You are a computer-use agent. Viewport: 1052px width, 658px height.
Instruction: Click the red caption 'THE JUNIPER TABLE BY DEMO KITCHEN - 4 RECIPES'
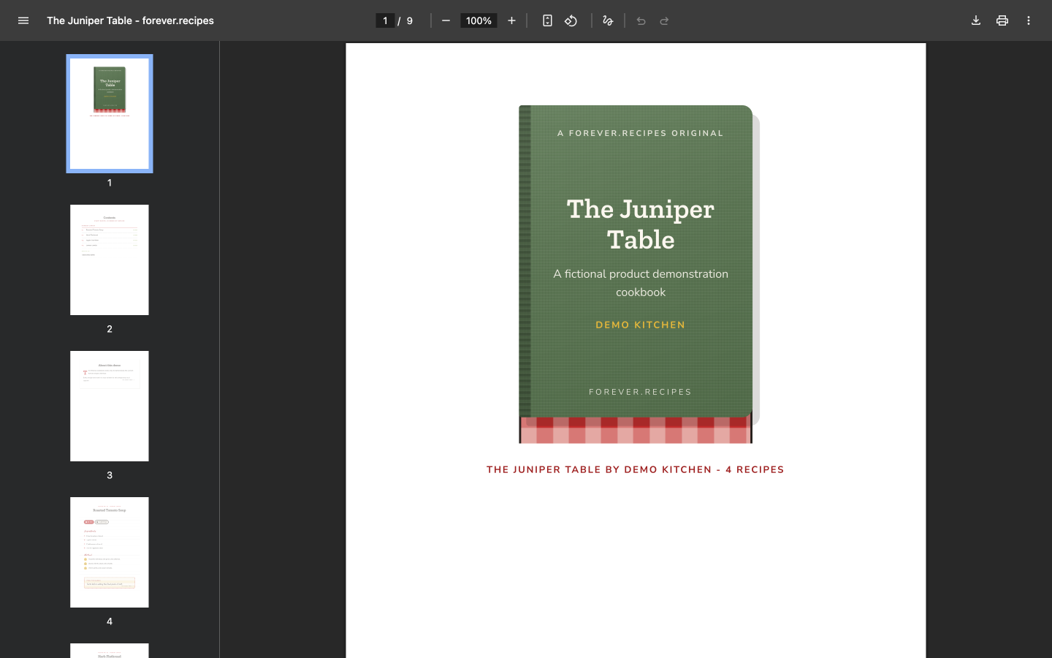pos(636,469)
